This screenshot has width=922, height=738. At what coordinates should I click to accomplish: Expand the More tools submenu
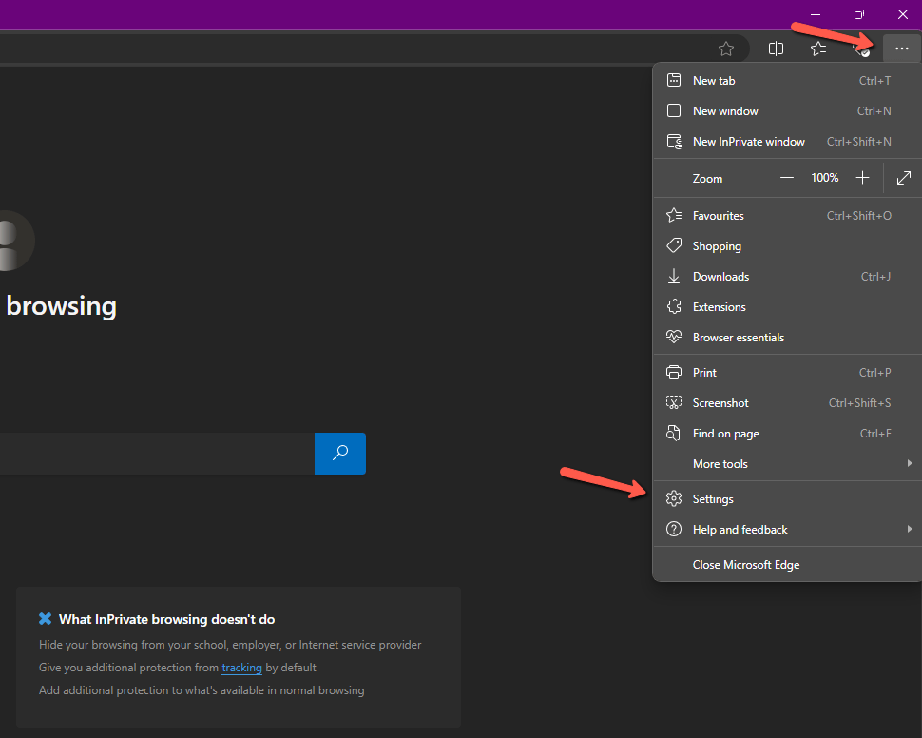point(720,463)
